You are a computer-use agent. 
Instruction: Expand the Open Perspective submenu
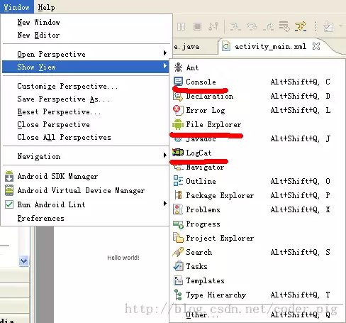[x=86, y=54]
